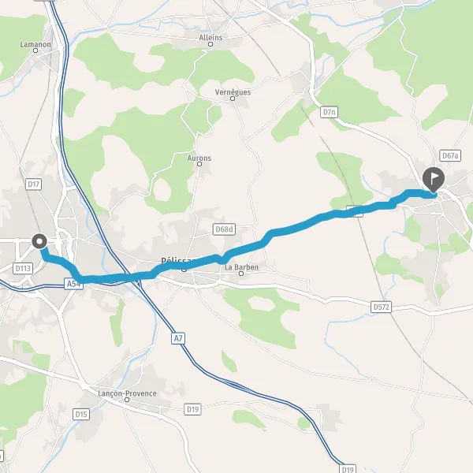Click the D67a road shield
The height and width of the screenshot is (473, 473).
pos(450,155)
